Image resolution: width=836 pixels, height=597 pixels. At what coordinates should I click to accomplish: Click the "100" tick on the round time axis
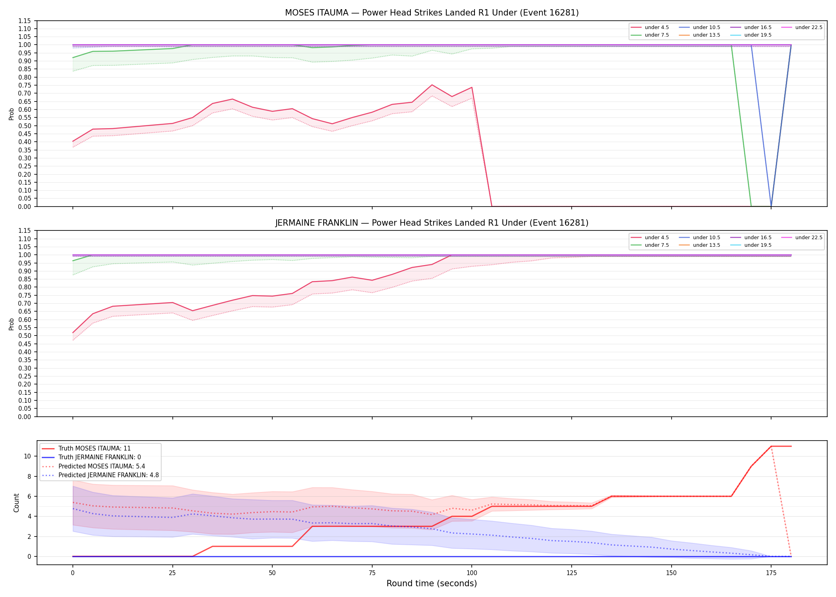click(472, 573)
